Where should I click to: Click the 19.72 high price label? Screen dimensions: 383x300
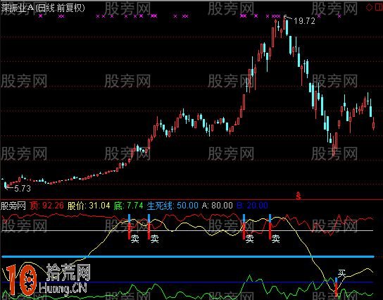[x=304, y=21]
